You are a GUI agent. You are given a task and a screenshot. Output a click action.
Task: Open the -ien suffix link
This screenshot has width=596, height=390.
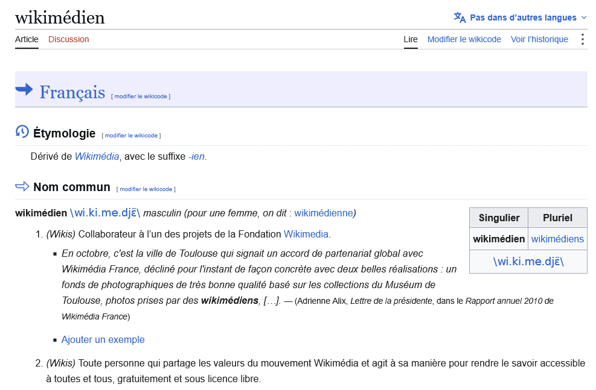(x=196, y=156)
